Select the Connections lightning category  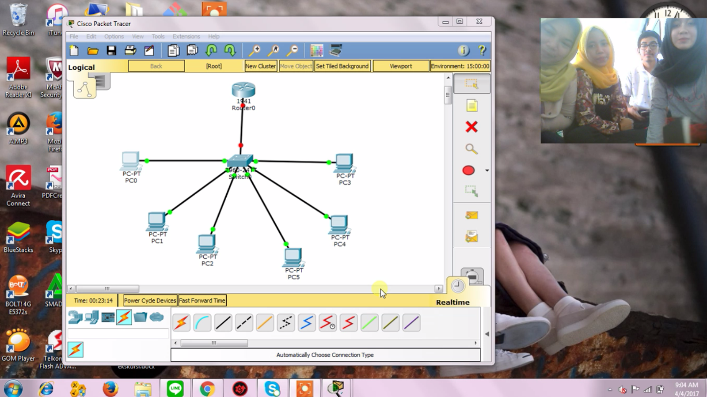124,318
